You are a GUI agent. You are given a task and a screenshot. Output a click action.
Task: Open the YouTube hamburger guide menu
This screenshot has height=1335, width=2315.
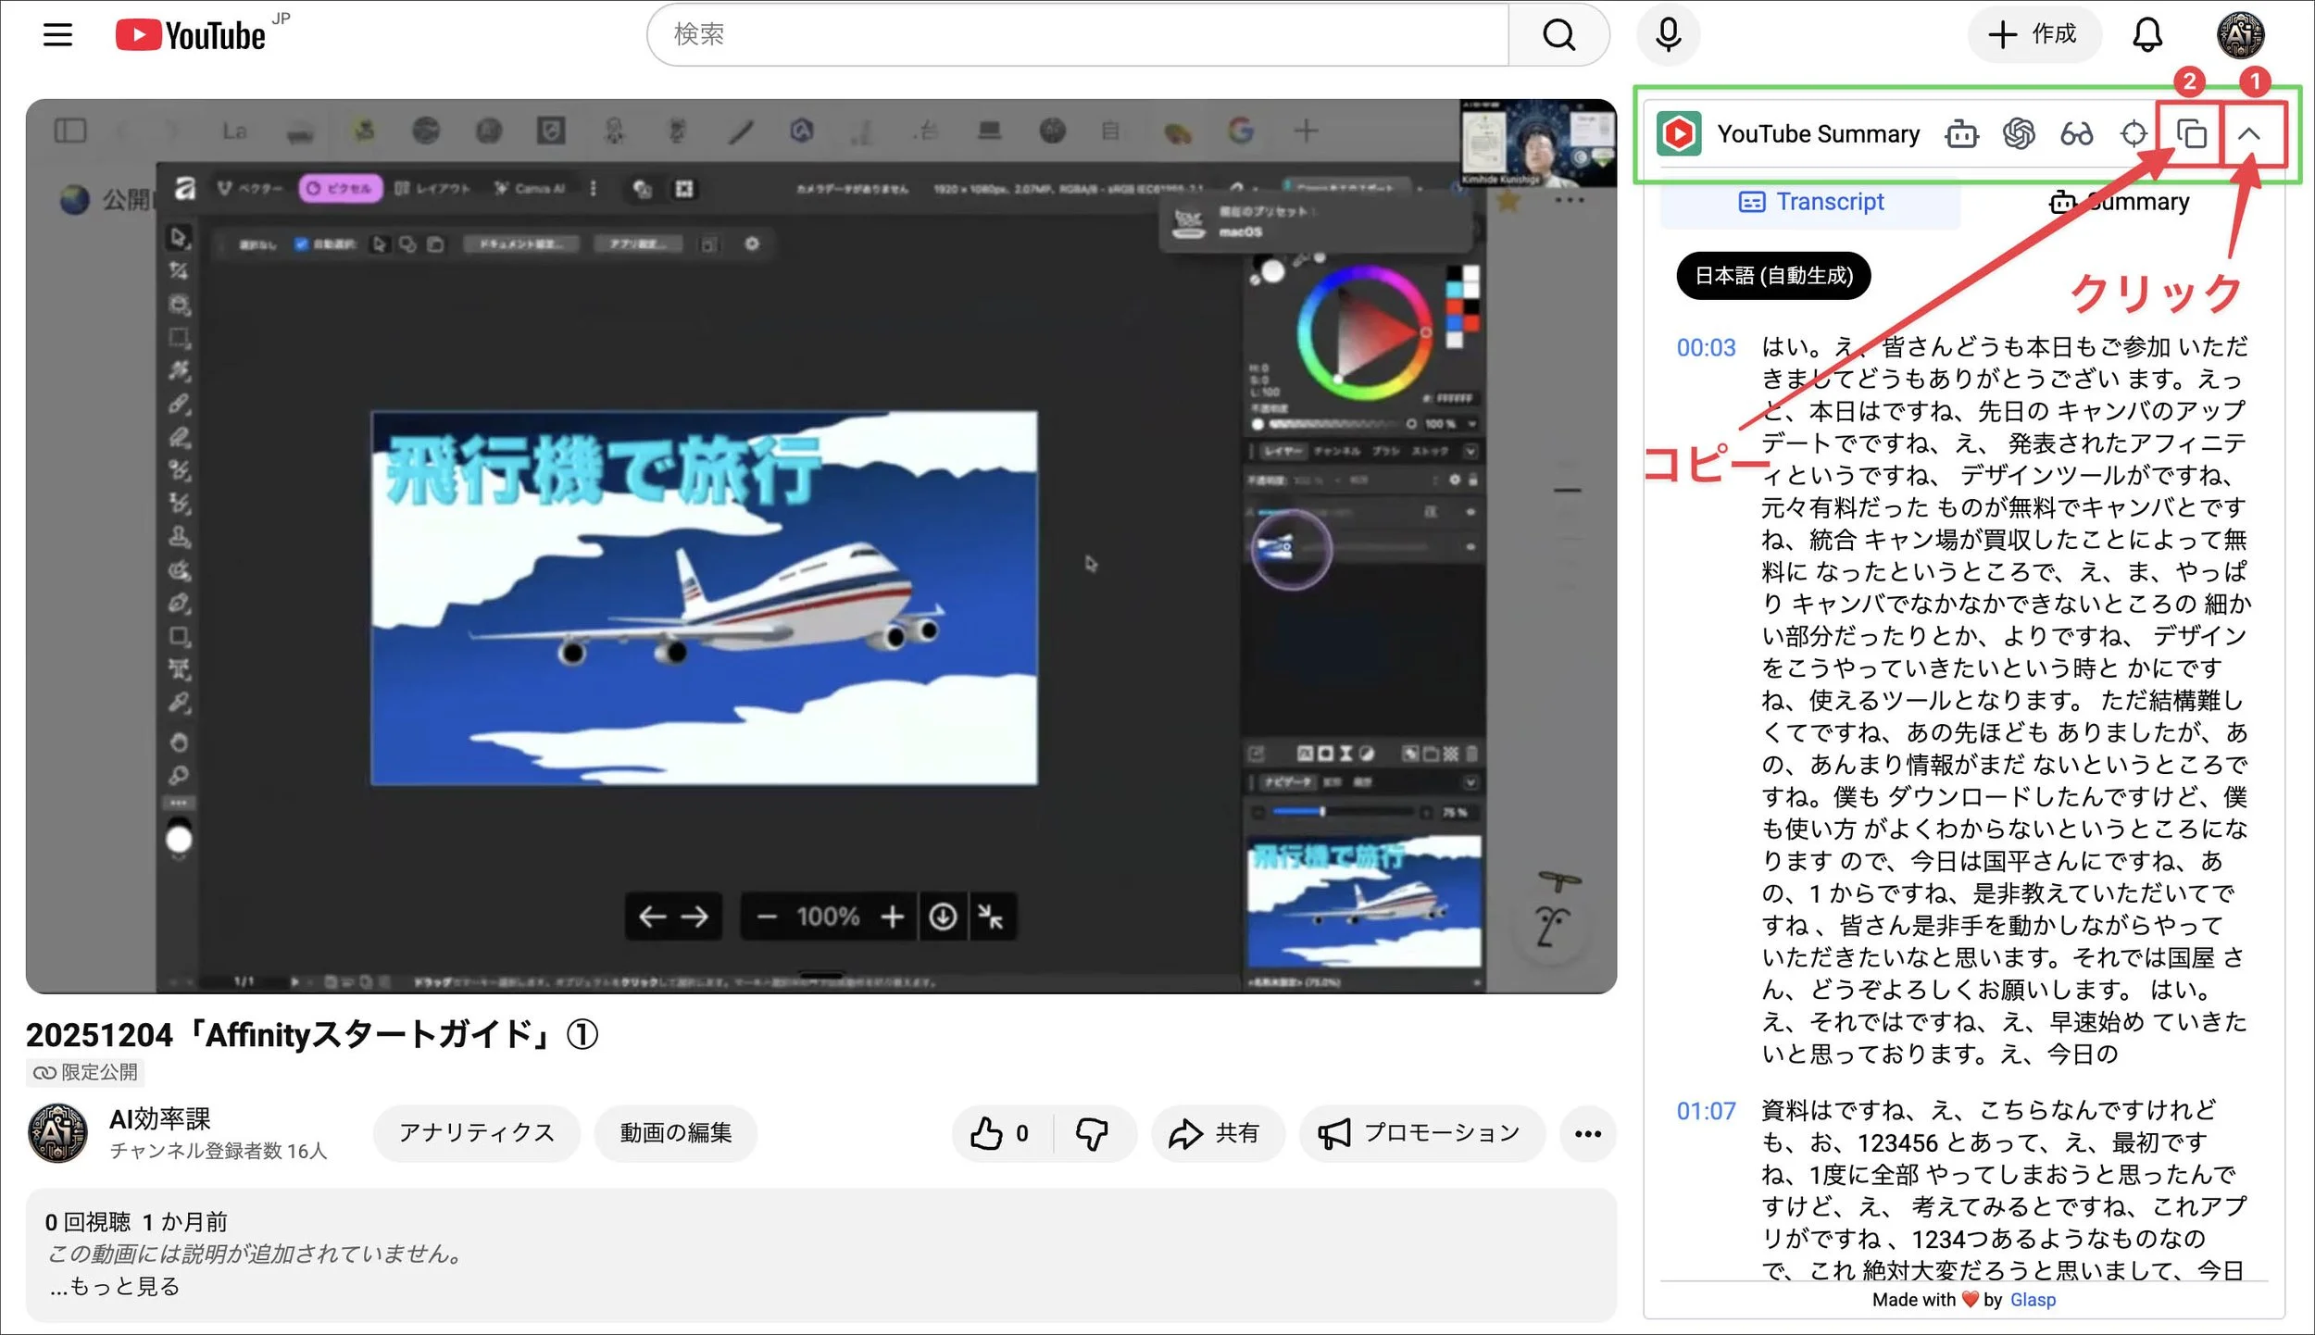[x=57, y=35]
